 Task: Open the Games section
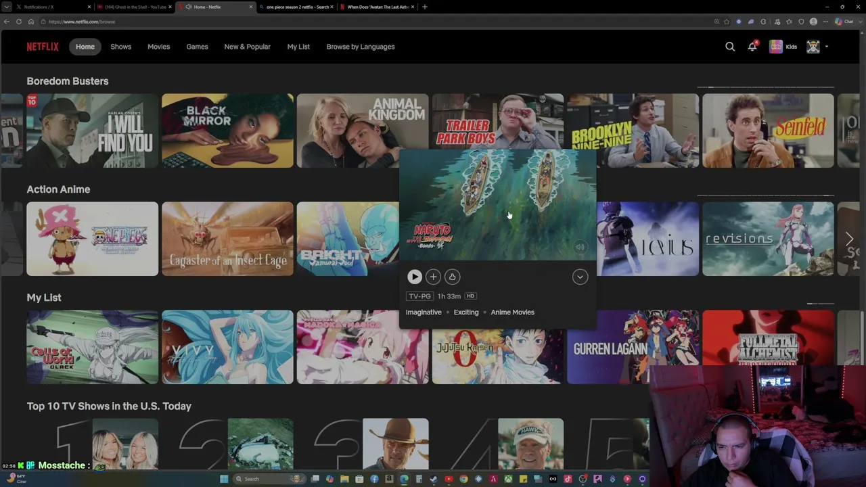pos(198,47)
